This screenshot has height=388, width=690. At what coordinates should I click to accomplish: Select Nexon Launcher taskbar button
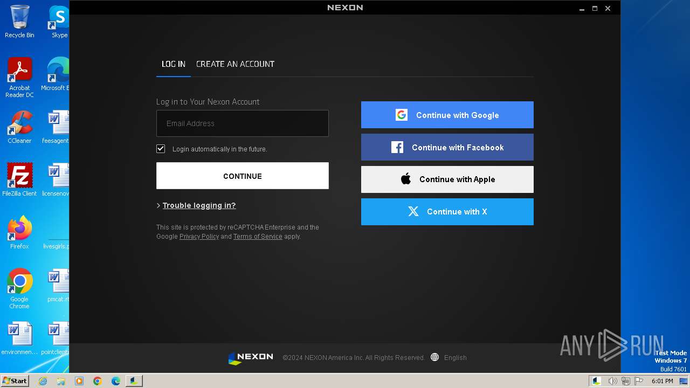point(134,381)
